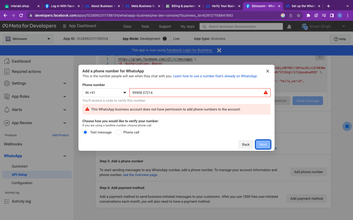Open Webhooks in the sidebar

click(13, 144)
